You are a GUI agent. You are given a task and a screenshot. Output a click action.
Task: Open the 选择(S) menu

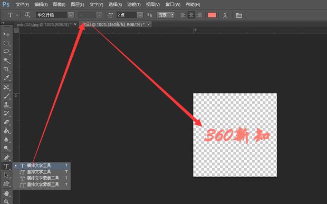pyautogui.click(x=115, y=4)
